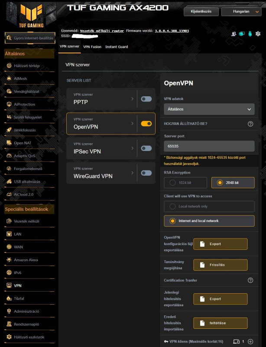The height and width of the screenshot is (347, 266).
Task: Open the VPN adatok Általános dropdown
Action: point(209,109)
